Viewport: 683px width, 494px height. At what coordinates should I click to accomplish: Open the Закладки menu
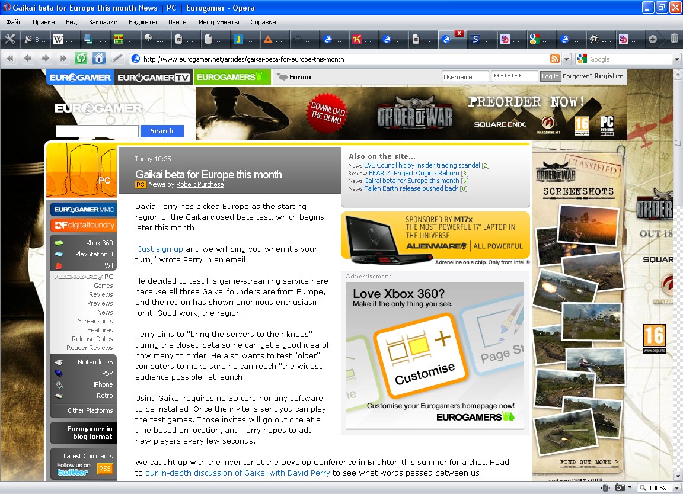coord(103,22)
